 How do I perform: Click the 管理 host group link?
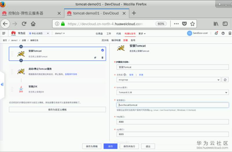[x=131, y=75]
